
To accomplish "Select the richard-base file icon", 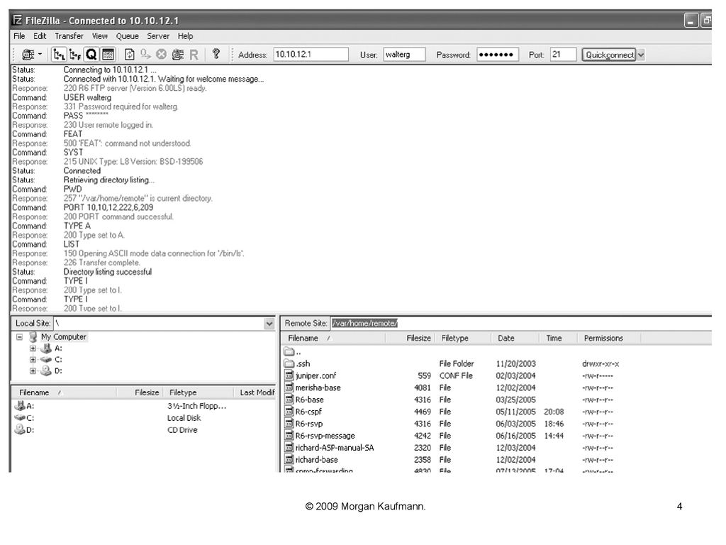I will pyautogui.click(x=289, y=460).
